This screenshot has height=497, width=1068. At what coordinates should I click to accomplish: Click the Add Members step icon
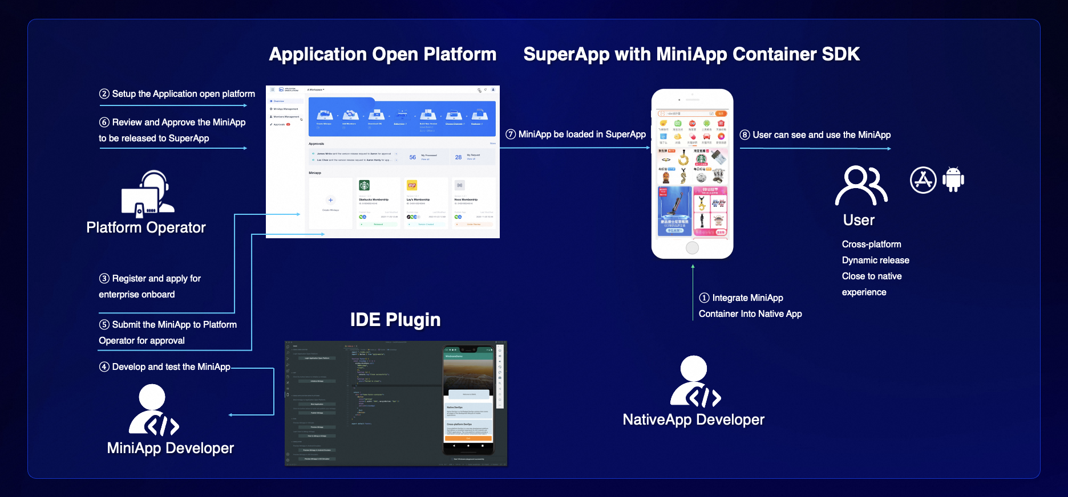tap(350, 115)
